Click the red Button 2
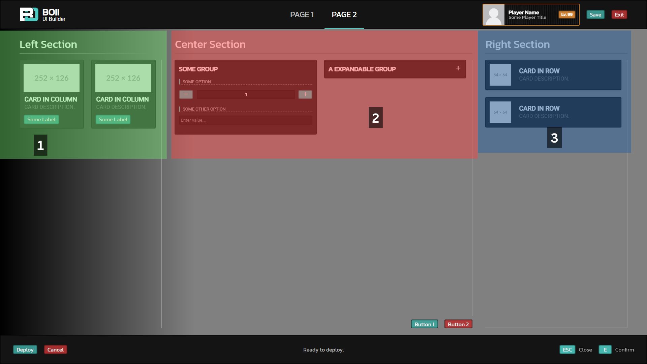The width and height of the screenshot is (647, 364). 458,324
